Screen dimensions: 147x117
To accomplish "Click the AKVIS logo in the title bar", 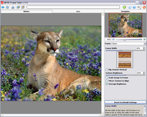I will (x=2, y=3).
